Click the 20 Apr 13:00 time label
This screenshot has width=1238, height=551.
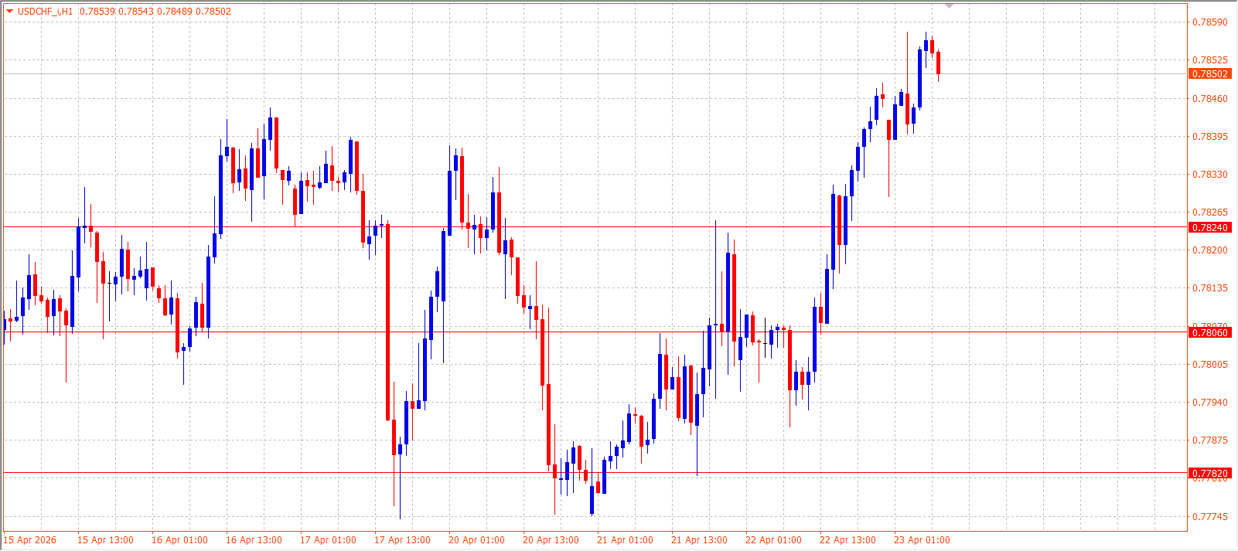pos(551,540)
